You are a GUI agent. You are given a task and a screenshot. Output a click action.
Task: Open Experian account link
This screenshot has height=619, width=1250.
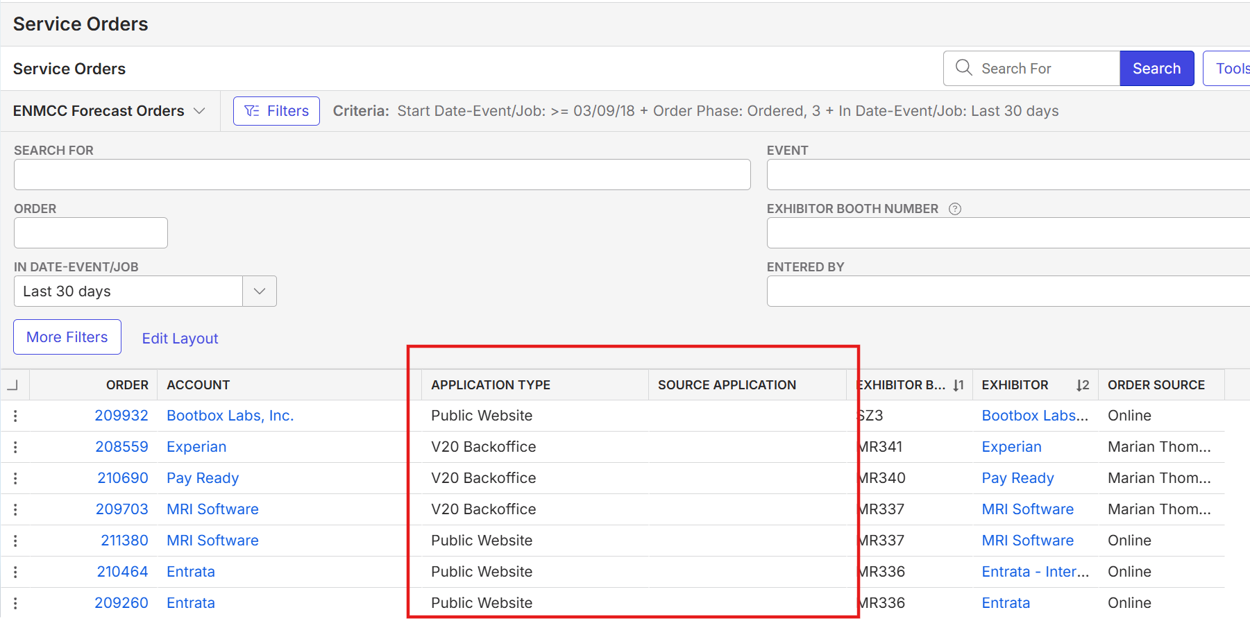pos(196,447)
